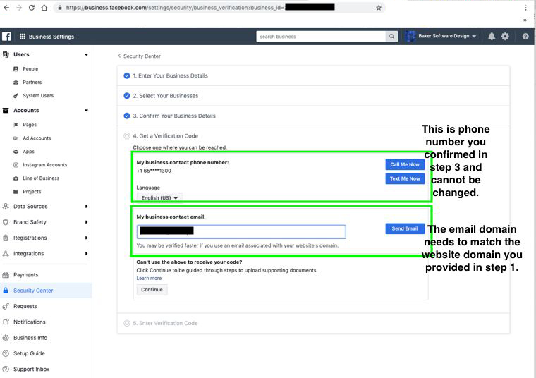Click the Apps cube icon
The width and height of the screenshot is (536, 378).
(16, 152)
